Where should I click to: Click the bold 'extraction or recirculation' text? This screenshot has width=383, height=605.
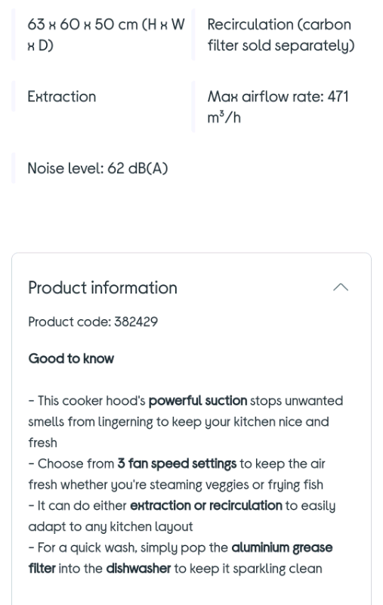206,505
